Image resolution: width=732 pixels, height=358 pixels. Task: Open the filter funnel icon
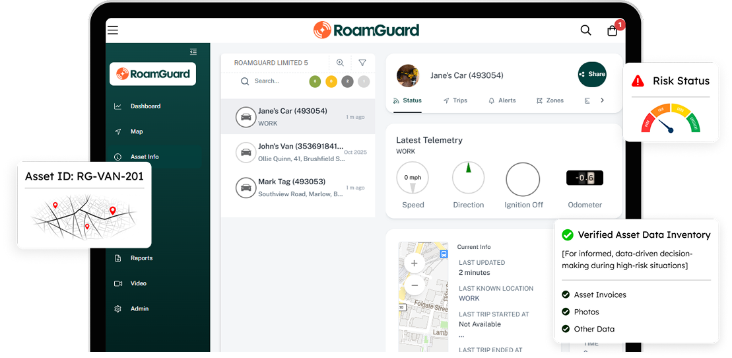[x=362, y=63]
